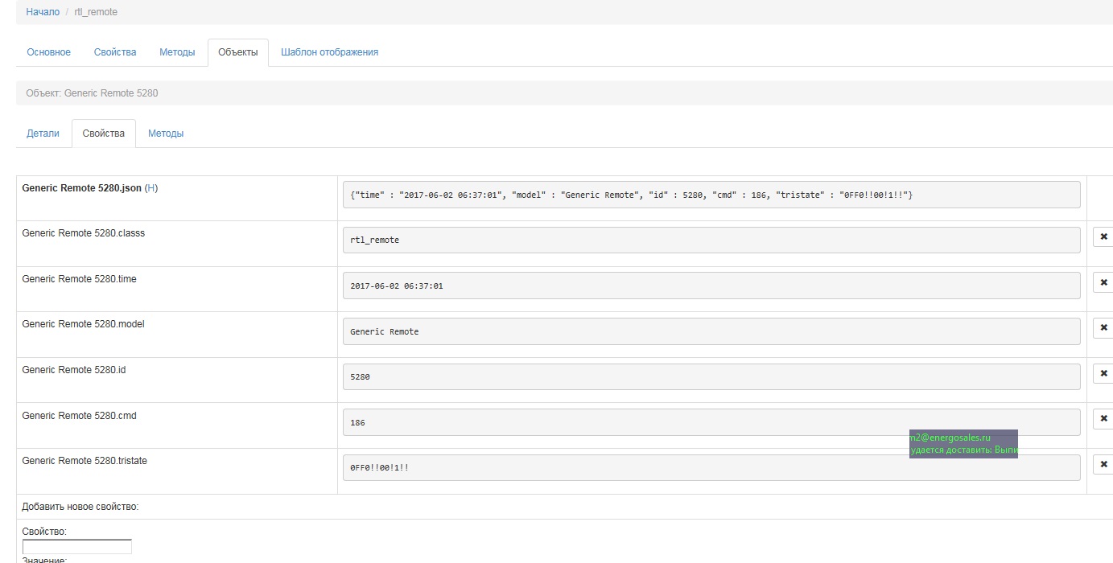The image size is (1113, 563).
Task: Delete the classs property with X icon
Action: coord(1103,237)
